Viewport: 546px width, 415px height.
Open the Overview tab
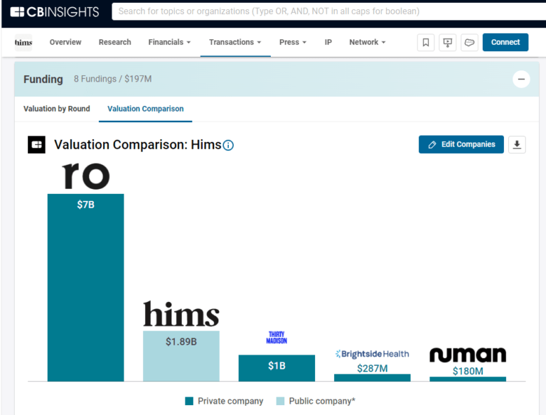tap(65, 42)
